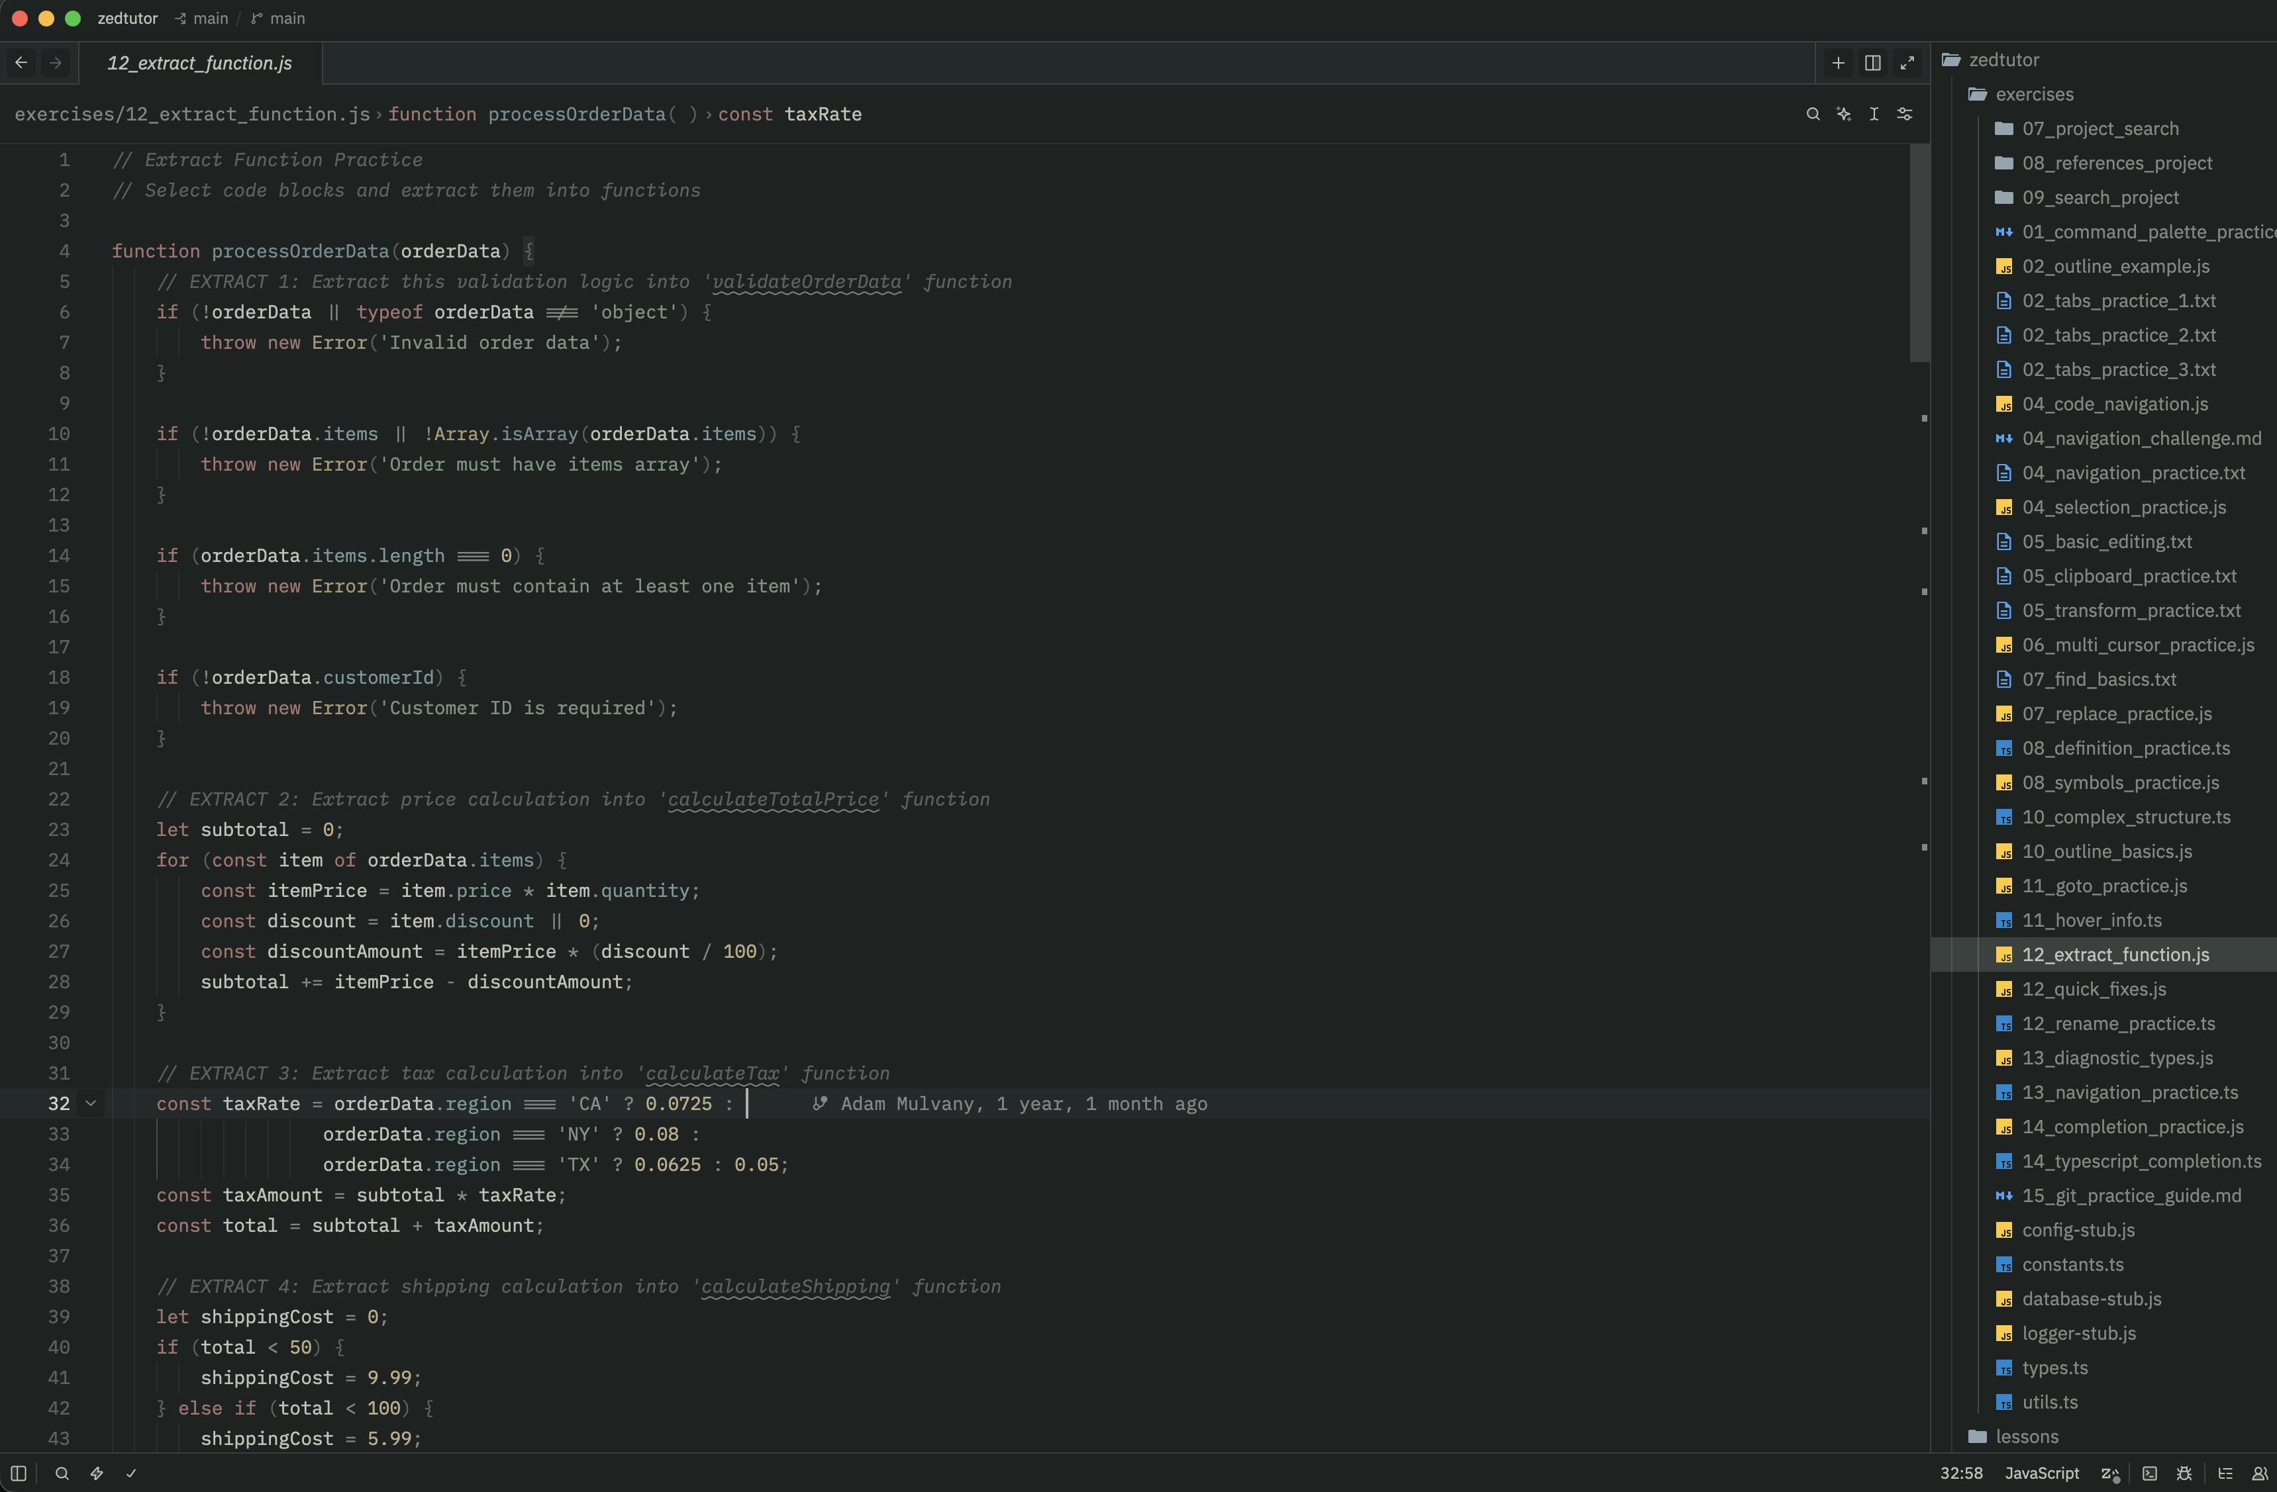The image size is (2277, 1492).
Task: Open zedtutor project menu in title bar
Action: pos(127,18)
